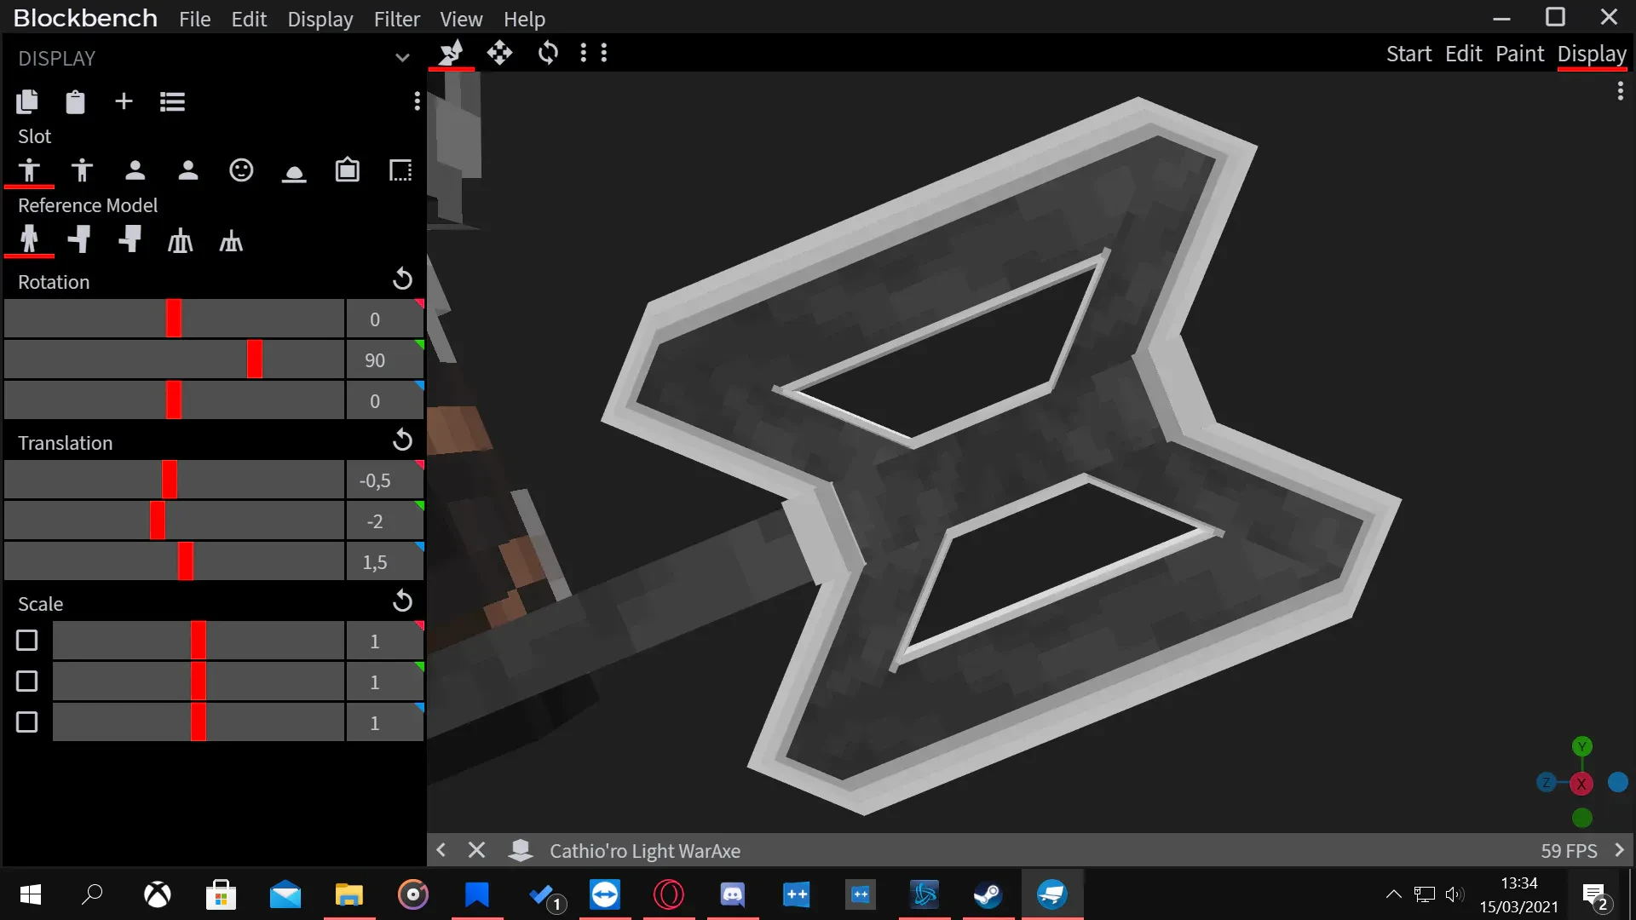Screen dimensions: 1636x920
Task: Tick the second Scale mirror checkbox
Action: tap(27, 681)
